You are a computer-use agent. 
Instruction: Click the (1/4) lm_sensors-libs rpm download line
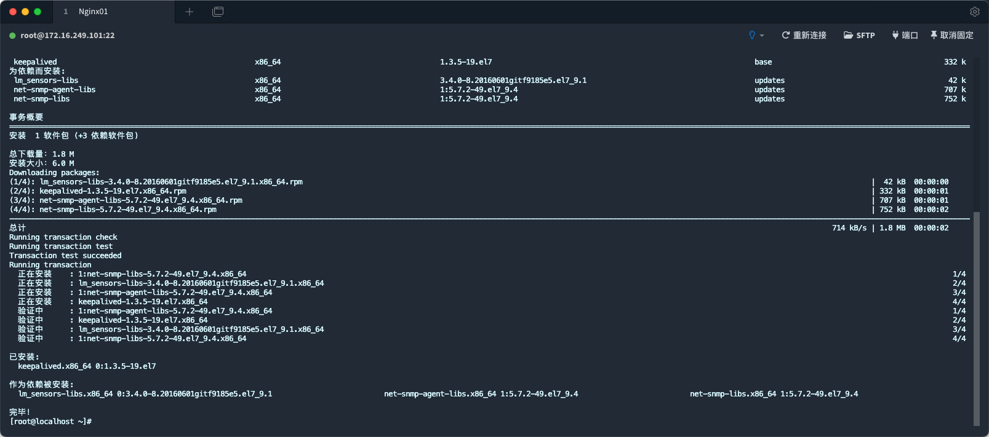pos(156,182)
